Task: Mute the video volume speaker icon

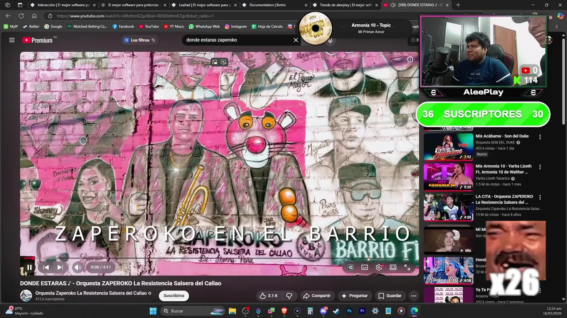Action: 78,267
